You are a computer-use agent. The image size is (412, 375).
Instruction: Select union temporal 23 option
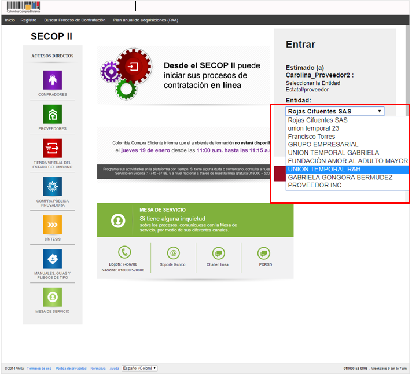[x=347, y=128]
